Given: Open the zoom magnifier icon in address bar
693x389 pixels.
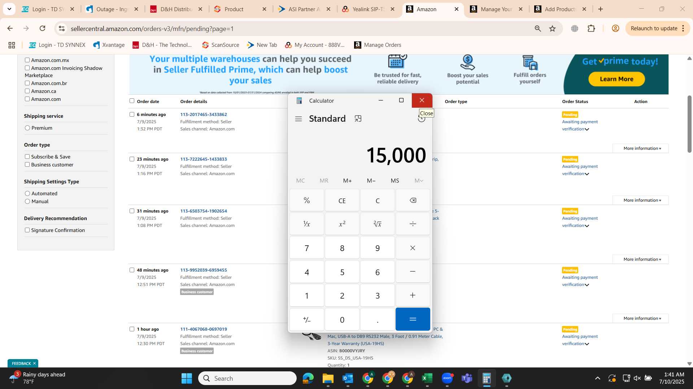Looking at the screenshot, I should click(x=538, y=28).
